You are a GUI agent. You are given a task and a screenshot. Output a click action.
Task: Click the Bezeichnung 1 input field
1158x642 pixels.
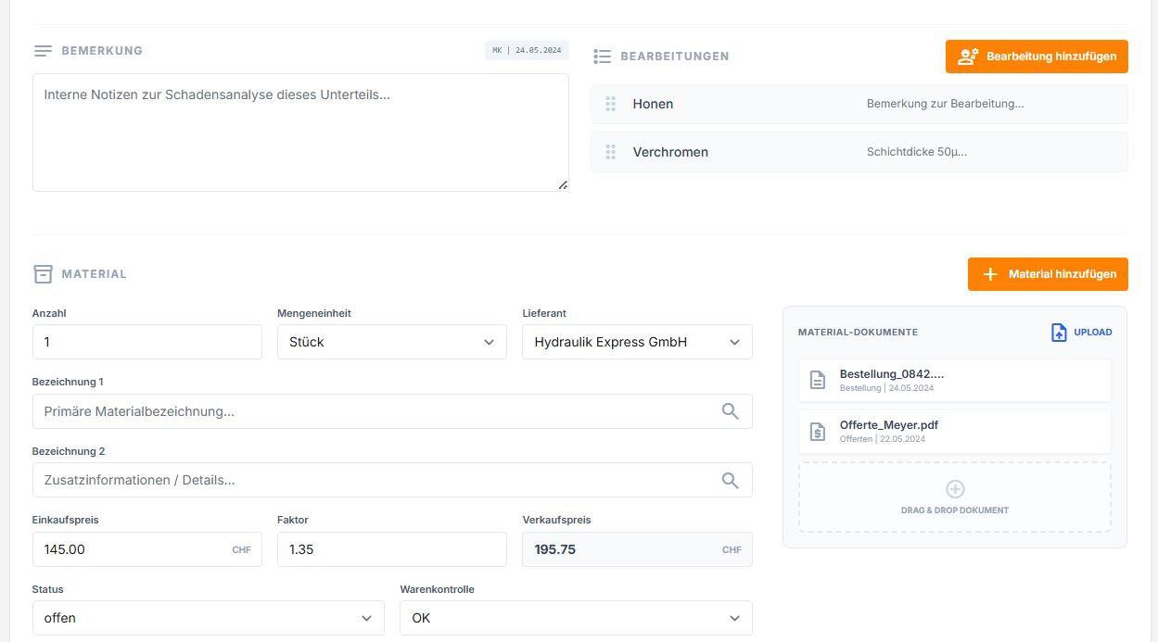392,411
